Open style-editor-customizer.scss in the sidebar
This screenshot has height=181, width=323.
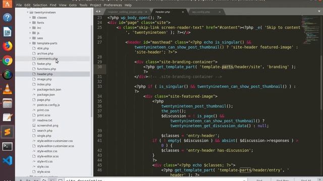tap(56, 146)
